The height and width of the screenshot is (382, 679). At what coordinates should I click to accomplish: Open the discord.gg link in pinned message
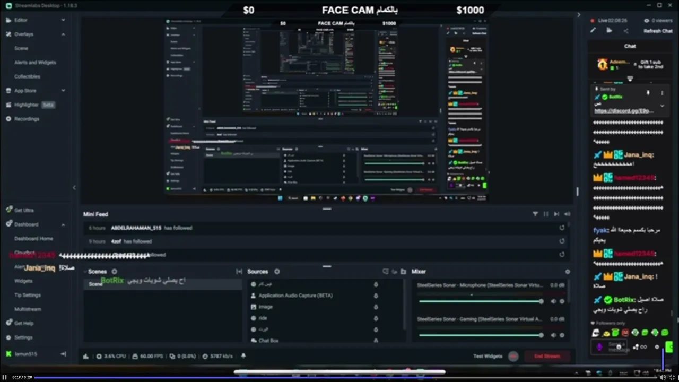623,111
